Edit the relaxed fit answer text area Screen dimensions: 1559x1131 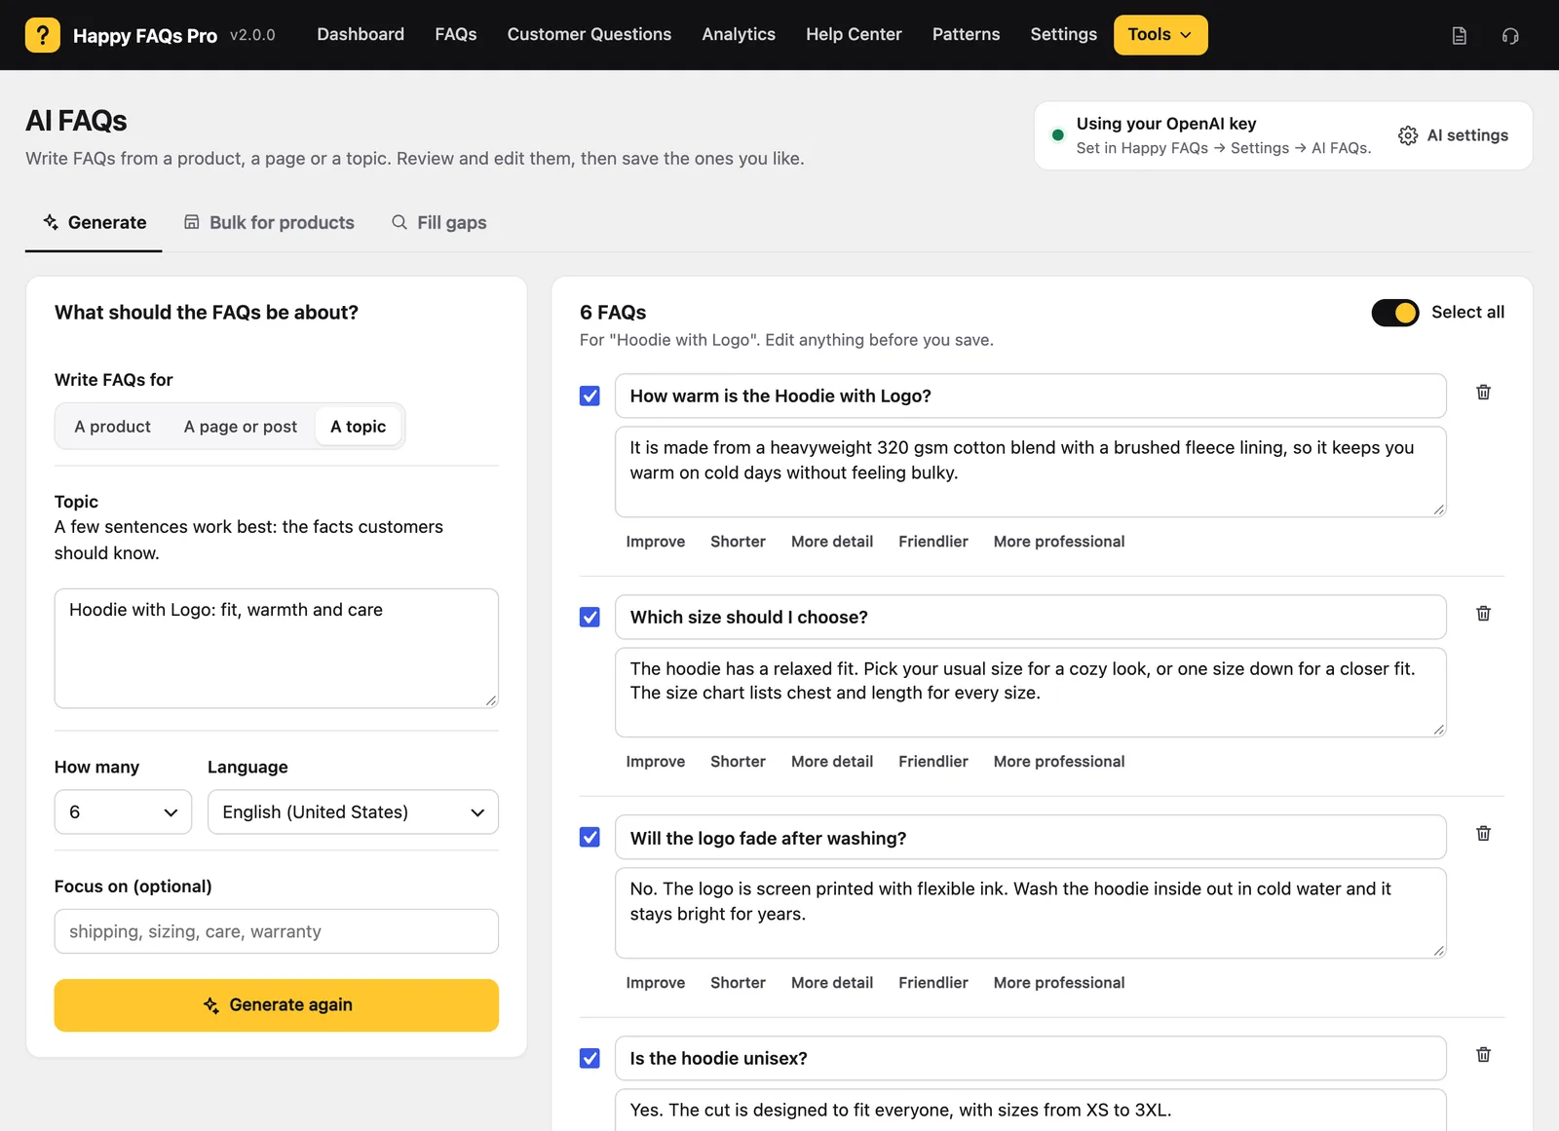(x=1031, y=693)
